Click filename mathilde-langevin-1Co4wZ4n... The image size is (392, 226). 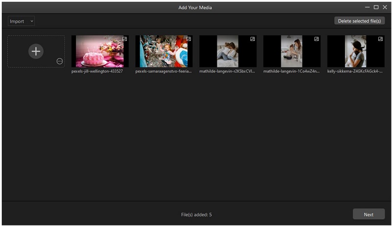(x=292, y=71)
